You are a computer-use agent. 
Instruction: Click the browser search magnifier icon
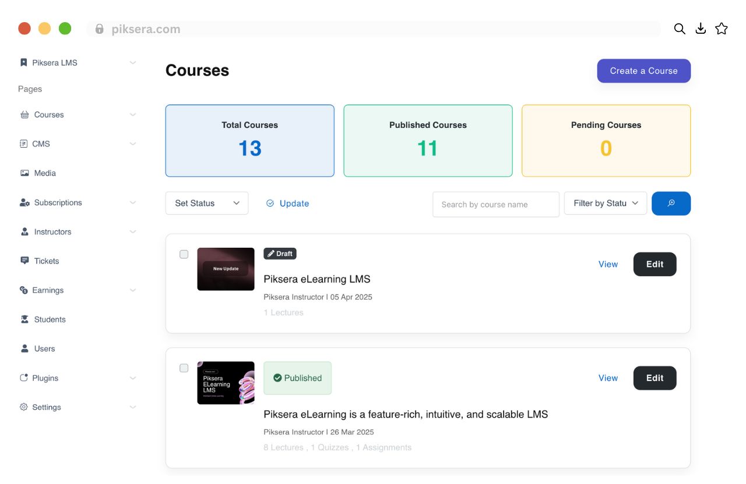point(680,29)
